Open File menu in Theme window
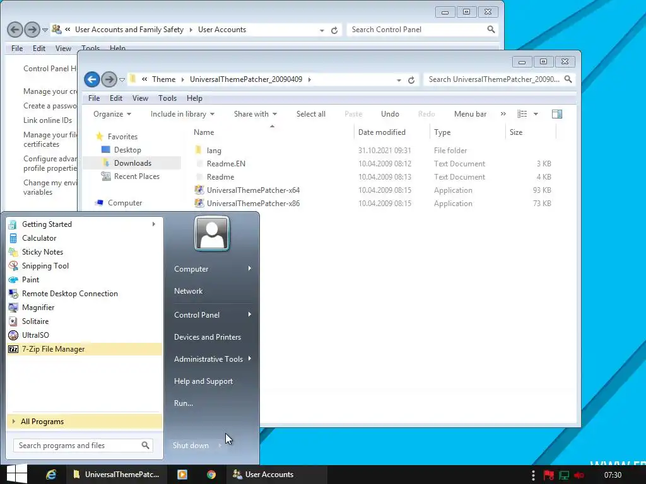This screenshot has width=646, height=484. [x=94, y=98]
